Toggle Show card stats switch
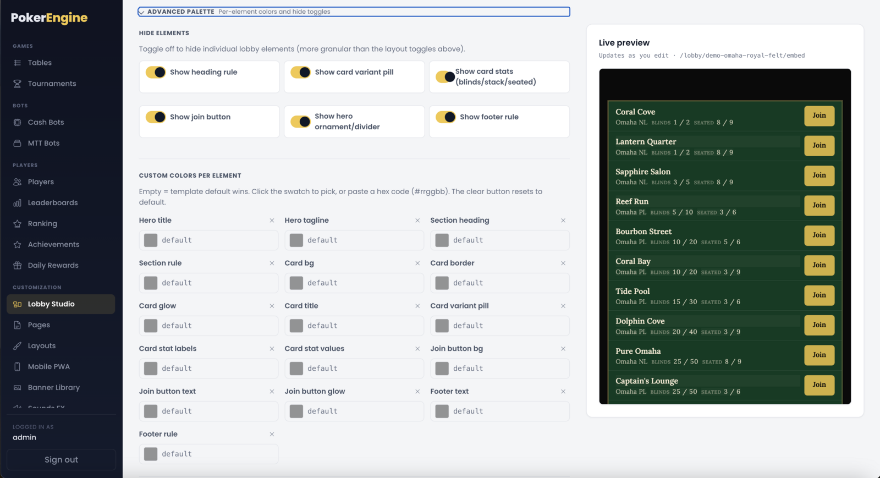Viewport: 880px width, 478px height. pyautogui.click(x=446, y=77)
